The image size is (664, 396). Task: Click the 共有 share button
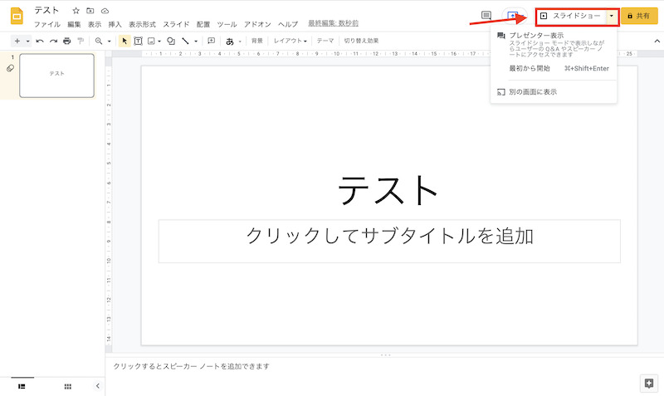tap(639, 16)
